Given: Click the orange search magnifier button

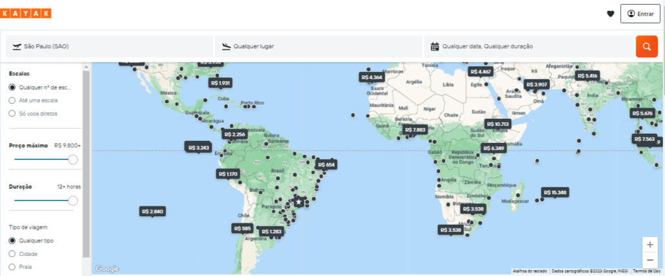Looking at the screenshot, I should click(646, 46).
